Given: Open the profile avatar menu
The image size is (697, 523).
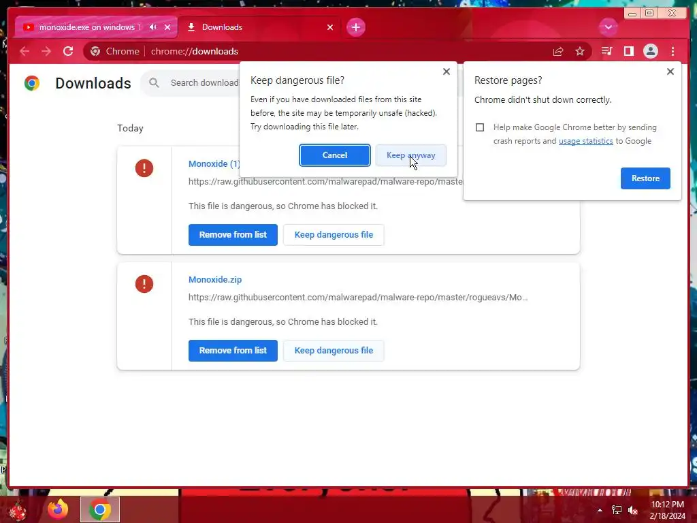Looking at the screenshot, I should [650, 51].
